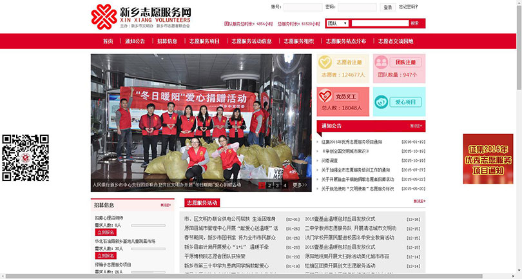Screen dimensions: 522x279
Task: Click the QR code image on left
Action: pyautogui.click(x=26, y=157)
